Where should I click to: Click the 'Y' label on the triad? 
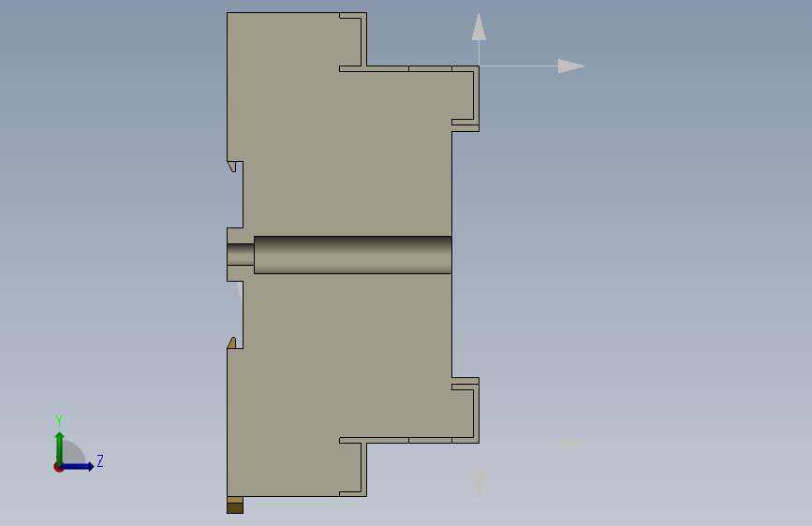[x=59, y=420]
